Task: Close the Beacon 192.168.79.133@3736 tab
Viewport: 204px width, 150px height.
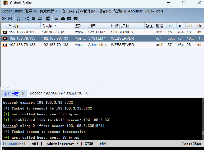Action: tap(87, 93)
